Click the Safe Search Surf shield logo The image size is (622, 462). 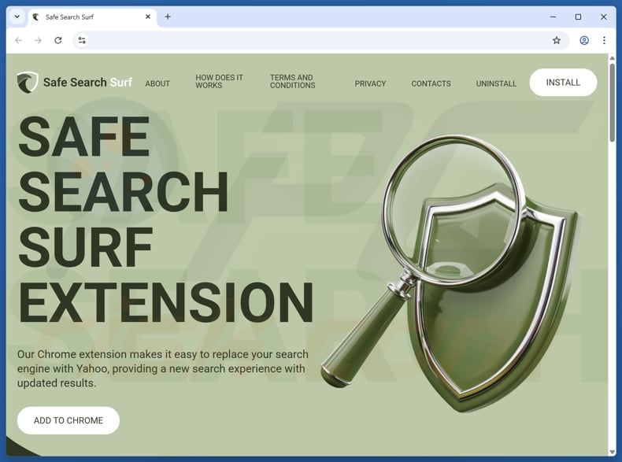(28, 83)
